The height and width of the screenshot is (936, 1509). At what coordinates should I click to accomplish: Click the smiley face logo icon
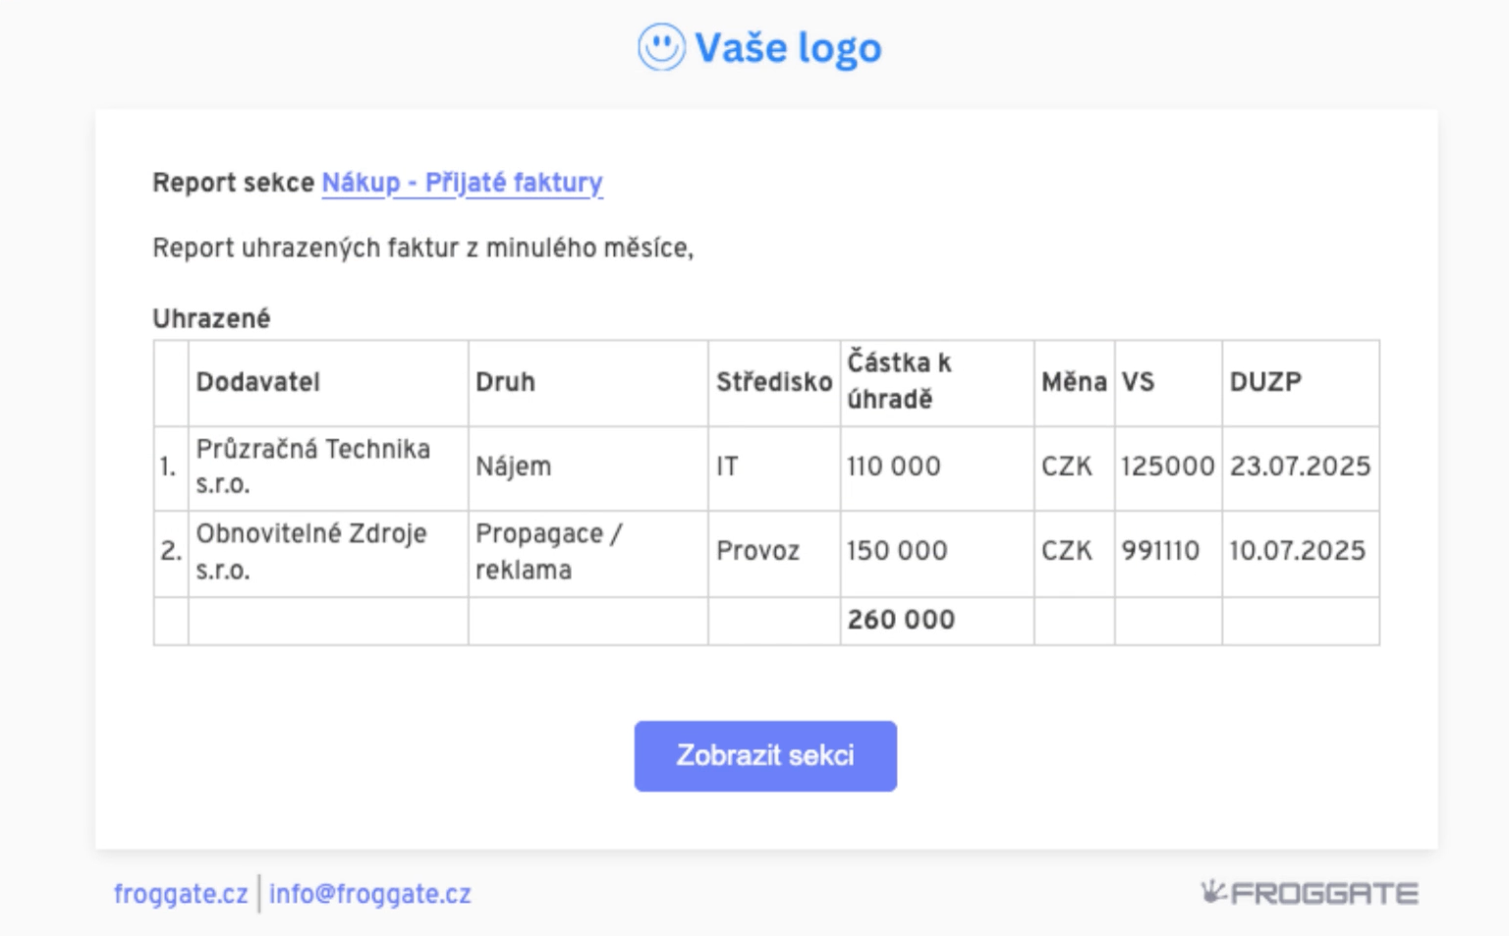[661, 47]
